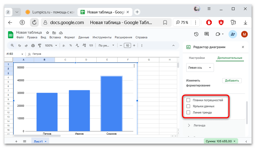Click the Сумма: 105 655,00 button
The width and height of the screenshot is (256, 148).
point(221,141)
